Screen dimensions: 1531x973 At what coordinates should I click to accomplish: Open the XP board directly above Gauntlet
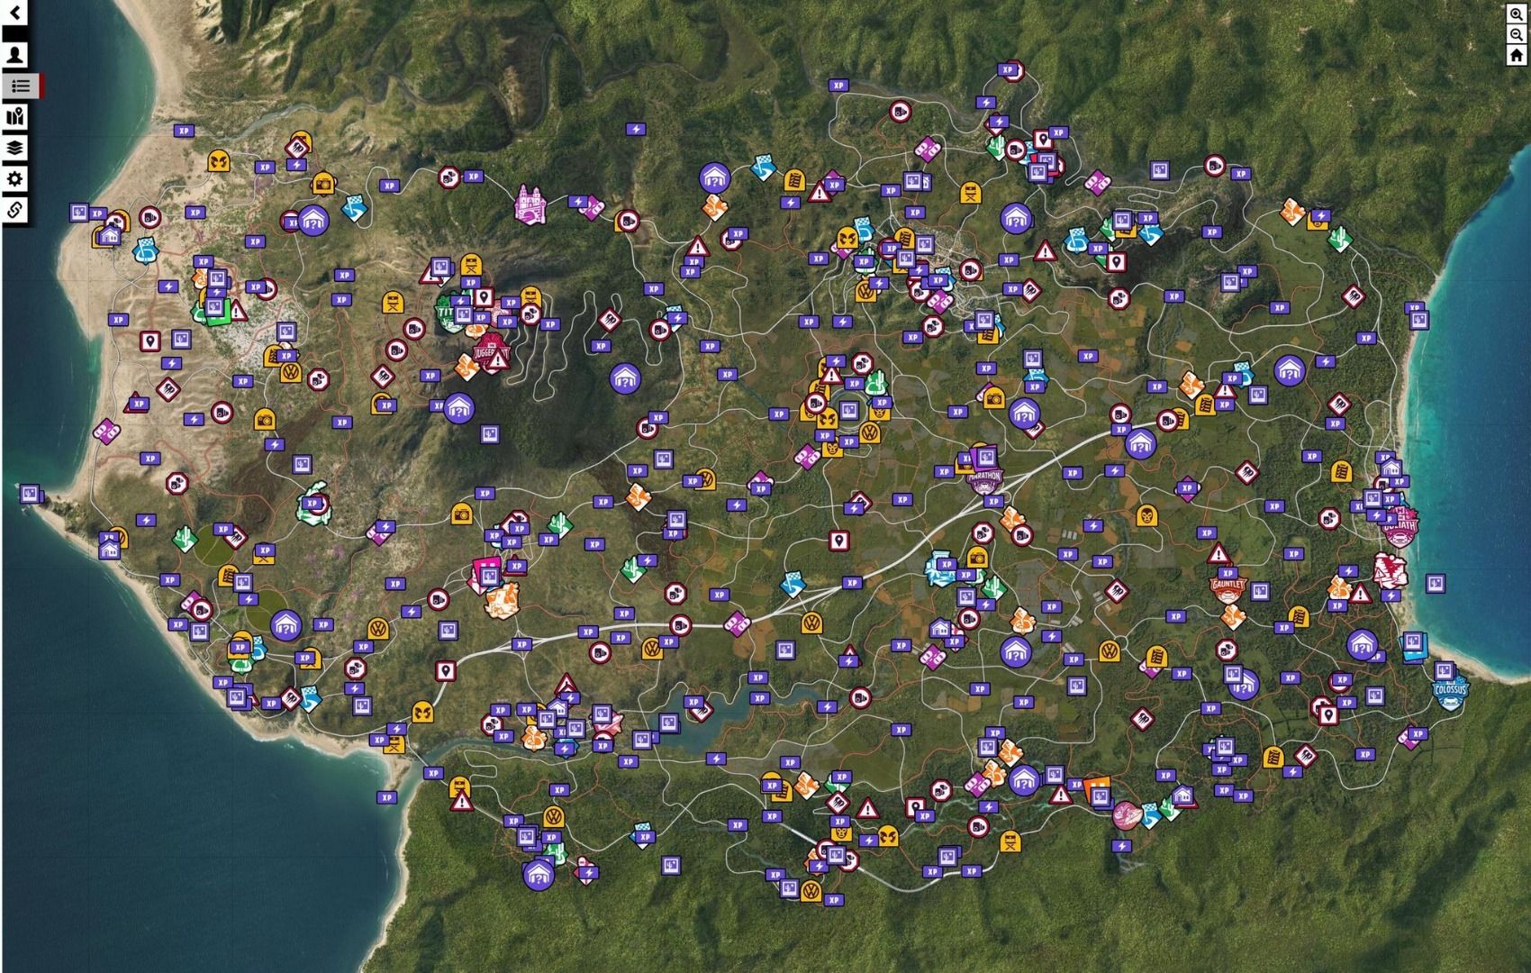[1226, 573]
